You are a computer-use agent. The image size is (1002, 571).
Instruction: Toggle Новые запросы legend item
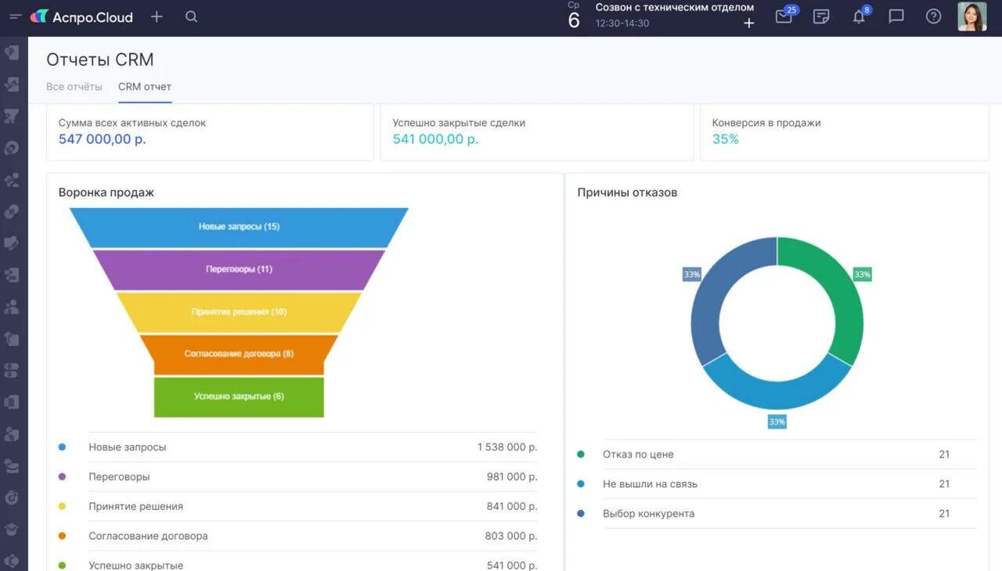click(x=127, y=447)
